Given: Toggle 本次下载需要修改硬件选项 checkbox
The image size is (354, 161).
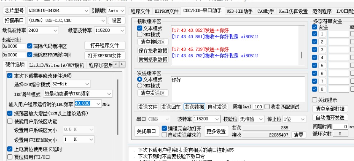Looking at the screenshot, I should 10,76.
